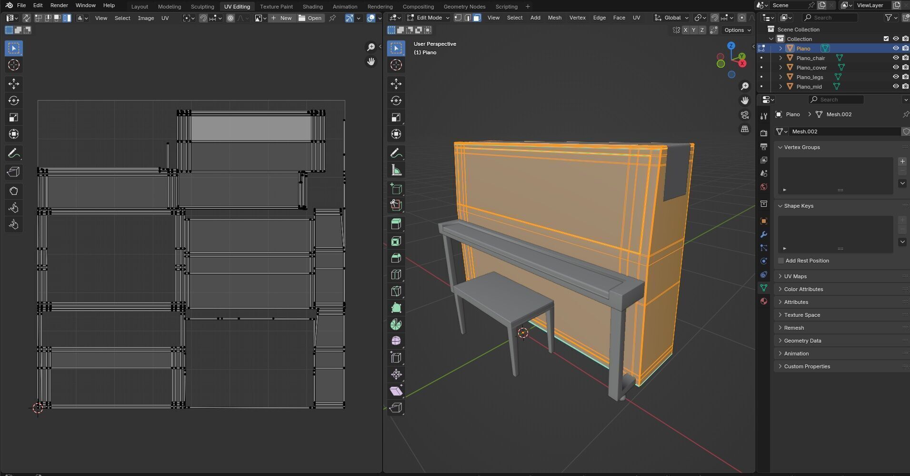Screen dimensions: 910x476
Task: Open the UV menu in UV editor header
Action: point(165,18)
